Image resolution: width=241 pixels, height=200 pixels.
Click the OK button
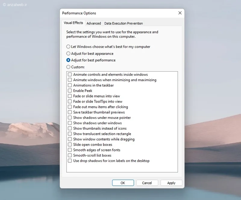(x=123, y=183)
